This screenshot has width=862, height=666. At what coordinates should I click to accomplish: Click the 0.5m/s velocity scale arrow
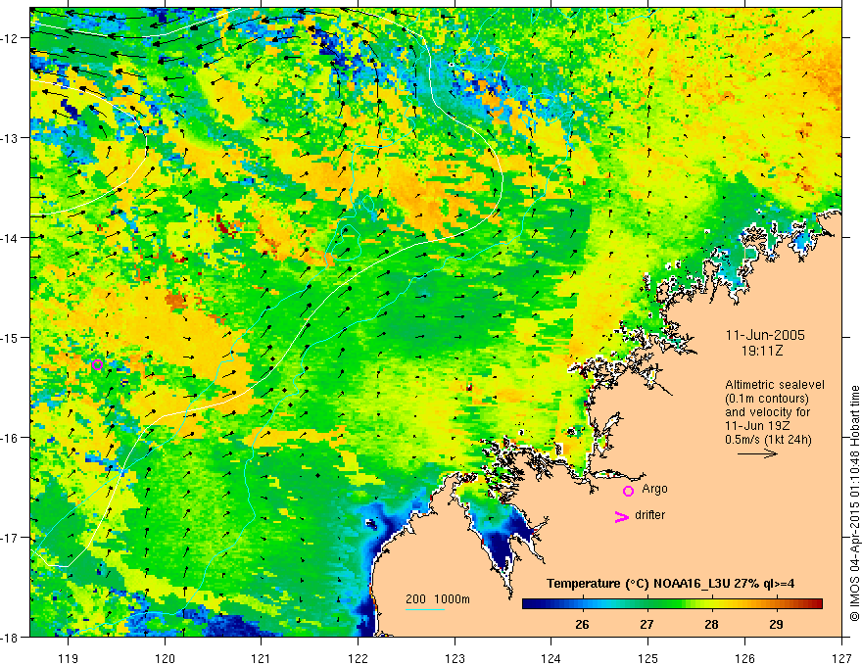coord(757,453)
